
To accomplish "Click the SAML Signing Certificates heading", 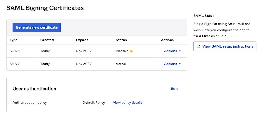I will pyautogui.click(x=45, y=8).
